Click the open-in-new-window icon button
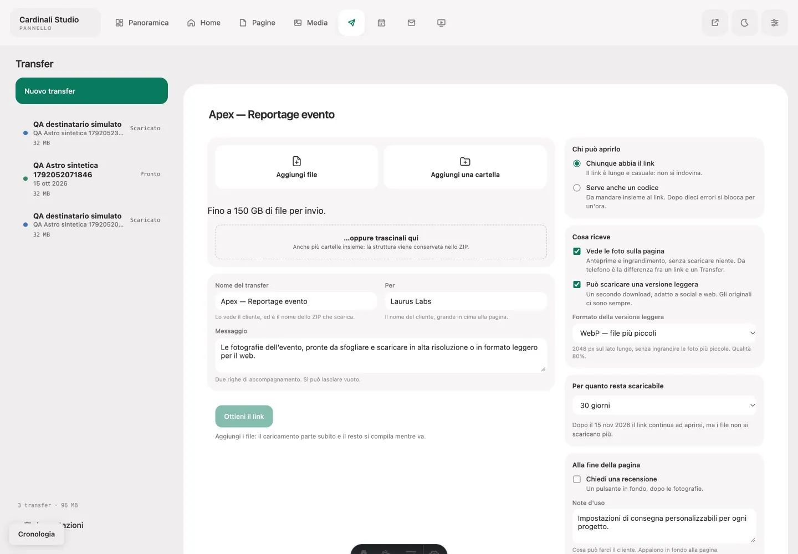 click(715, 23)
